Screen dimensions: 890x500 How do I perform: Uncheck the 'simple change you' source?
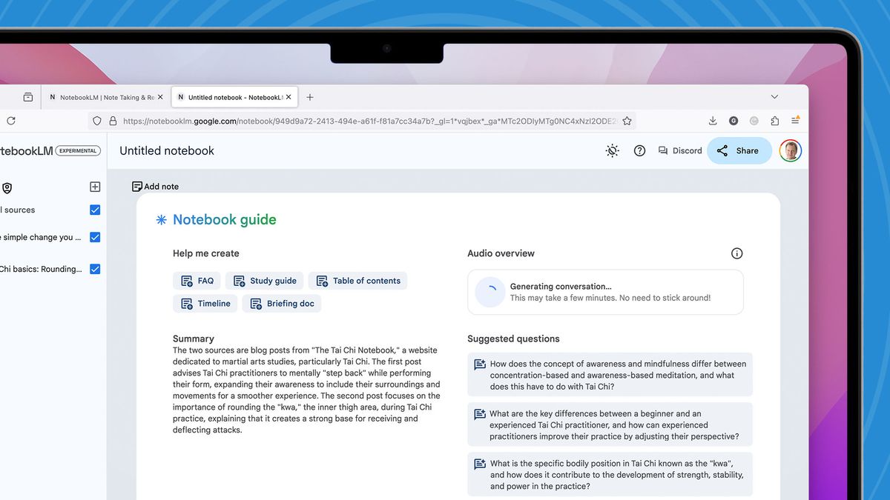click(95, 237)
